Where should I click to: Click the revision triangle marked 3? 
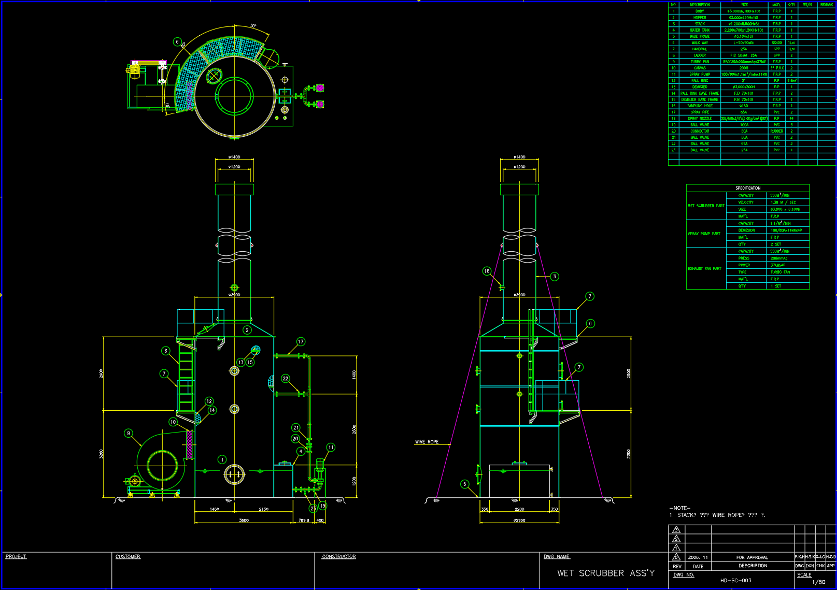pyautogui.click(x=676, y=530)
